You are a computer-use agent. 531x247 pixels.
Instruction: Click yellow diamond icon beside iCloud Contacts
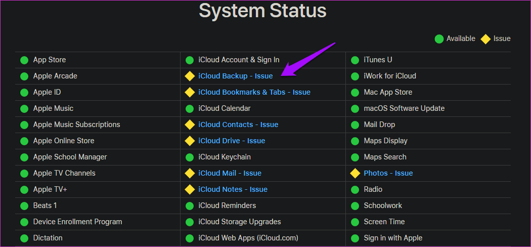pos(190,125)
